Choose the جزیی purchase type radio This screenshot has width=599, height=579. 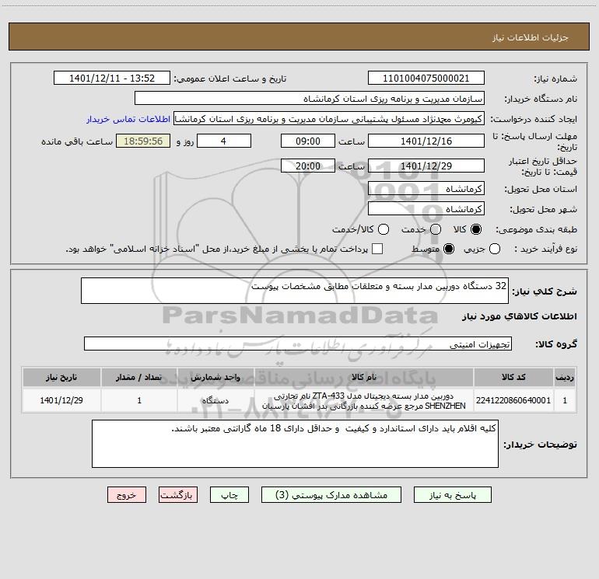[x=495, y=249]
